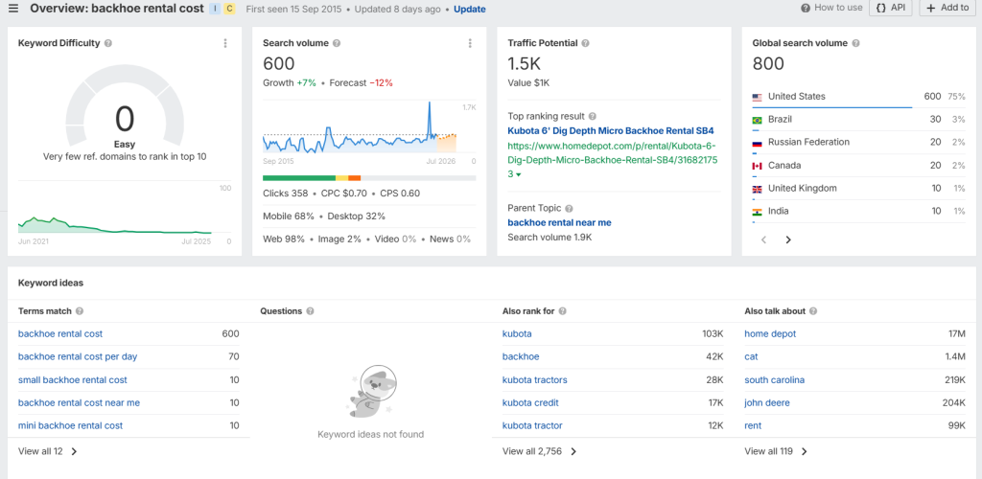Viewport: 982px width, 479px height.
Task: Click the Add to button
Action: [947, 8]
